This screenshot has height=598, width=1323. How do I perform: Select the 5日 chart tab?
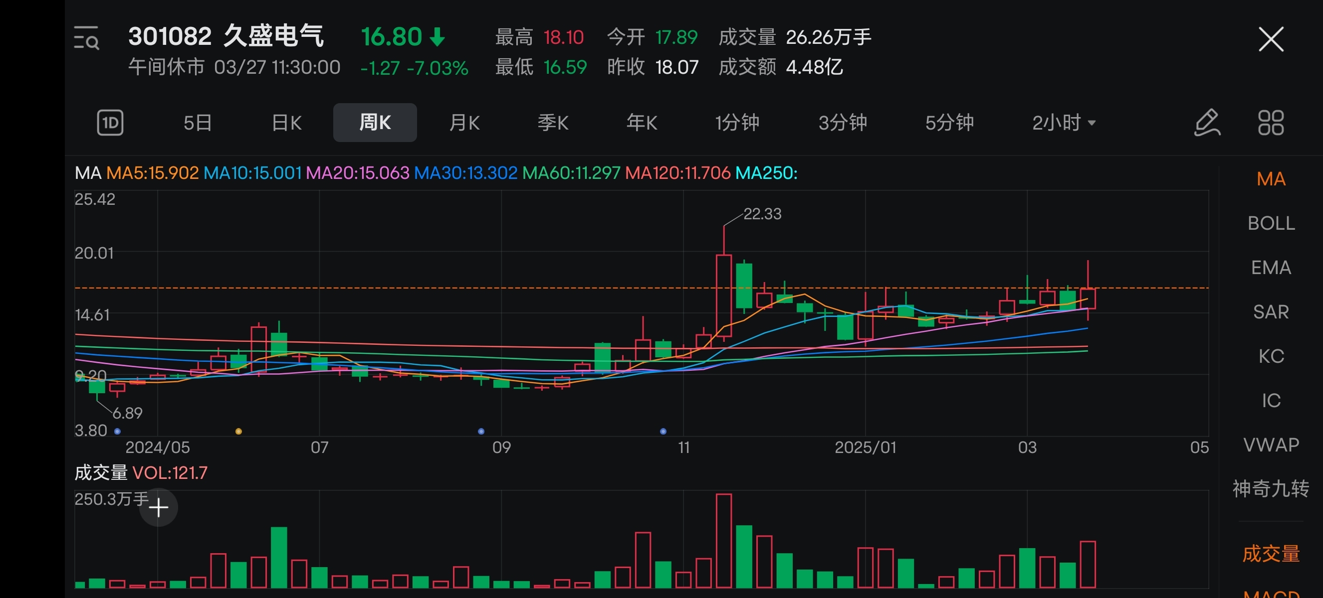(x=198, y=123)
